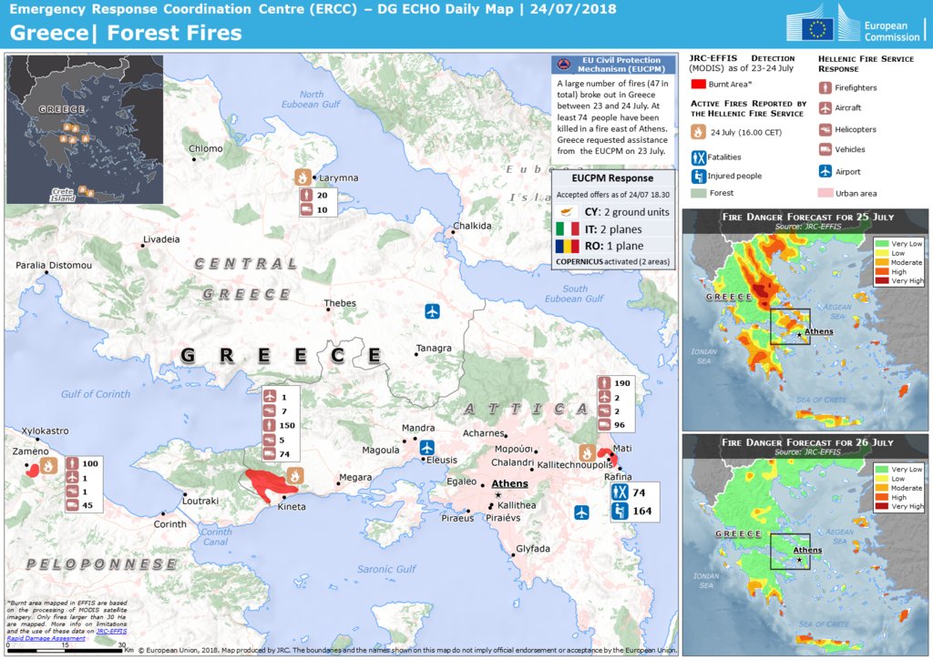Click the fatalities icon beside 74 near Rafina
Screen dimensions: 933x659
(x=620, y=492)
